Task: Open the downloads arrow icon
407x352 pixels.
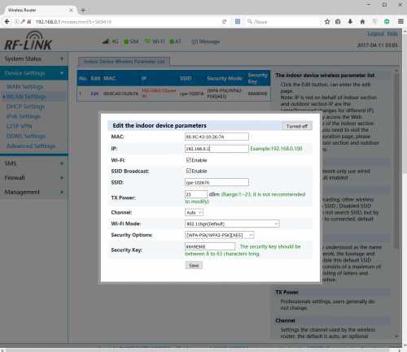Action: pos(350,22)
